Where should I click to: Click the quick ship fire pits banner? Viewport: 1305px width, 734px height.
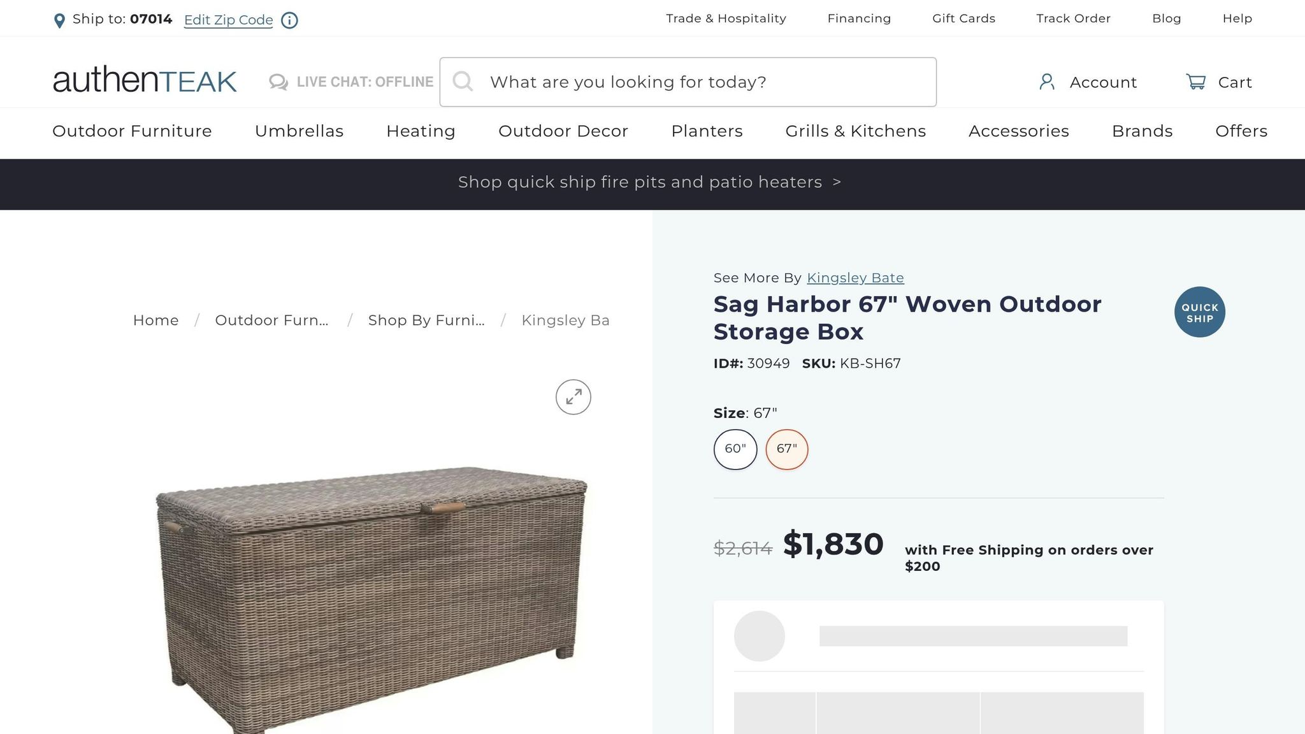pos(650,183)
